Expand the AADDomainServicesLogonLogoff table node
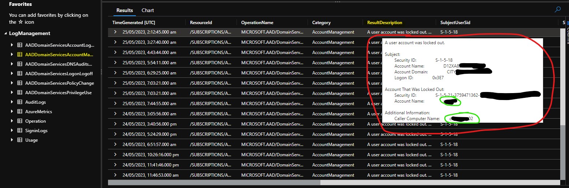Image resolution: width=569 pixels, height=188 pixels. pyautogui.click(x=12, y=73)
